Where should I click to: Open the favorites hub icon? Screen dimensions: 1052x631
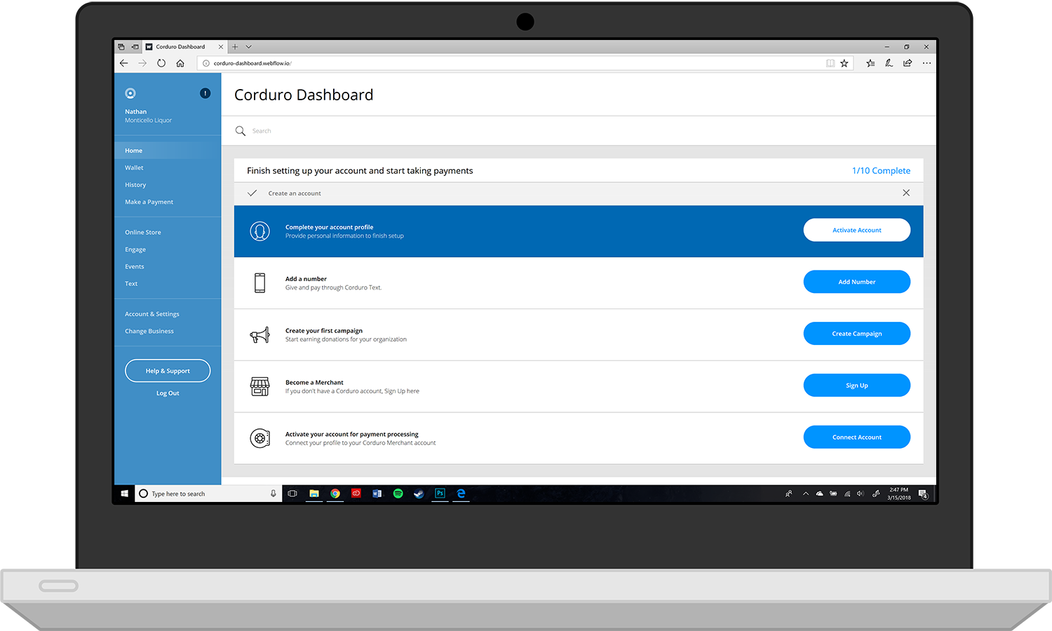870,63
